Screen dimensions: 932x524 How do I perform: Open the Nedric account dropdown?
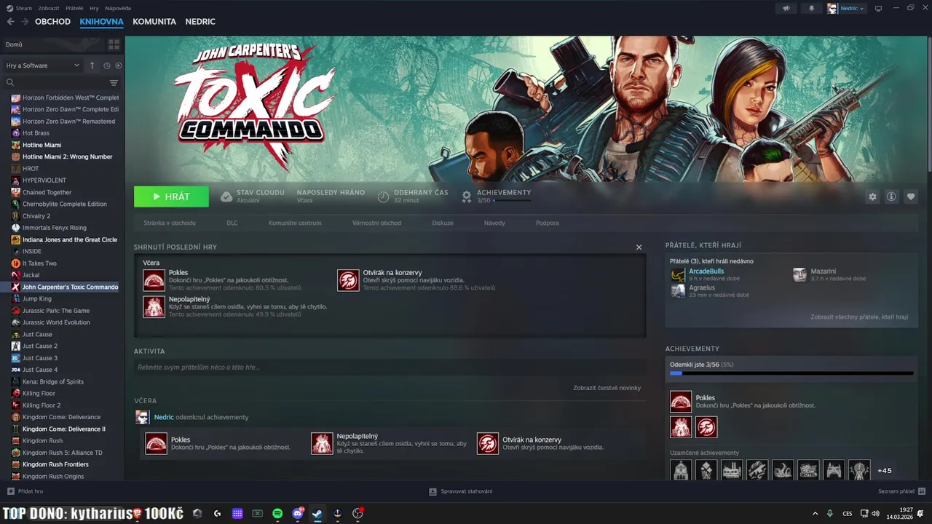click(846, 9)
